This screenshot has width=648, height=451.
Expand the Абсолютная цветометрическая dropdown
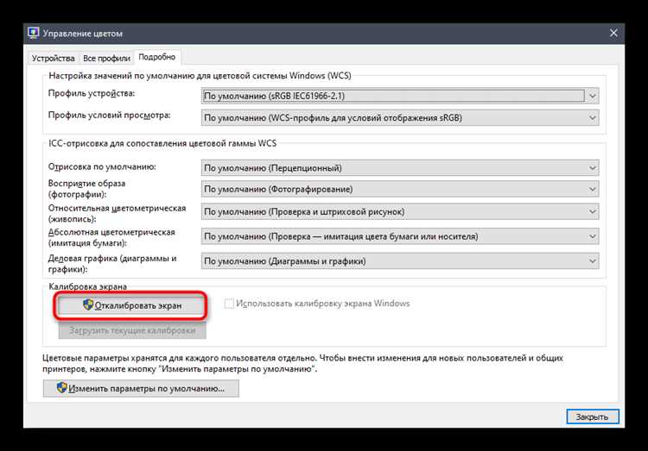(400, 236)
